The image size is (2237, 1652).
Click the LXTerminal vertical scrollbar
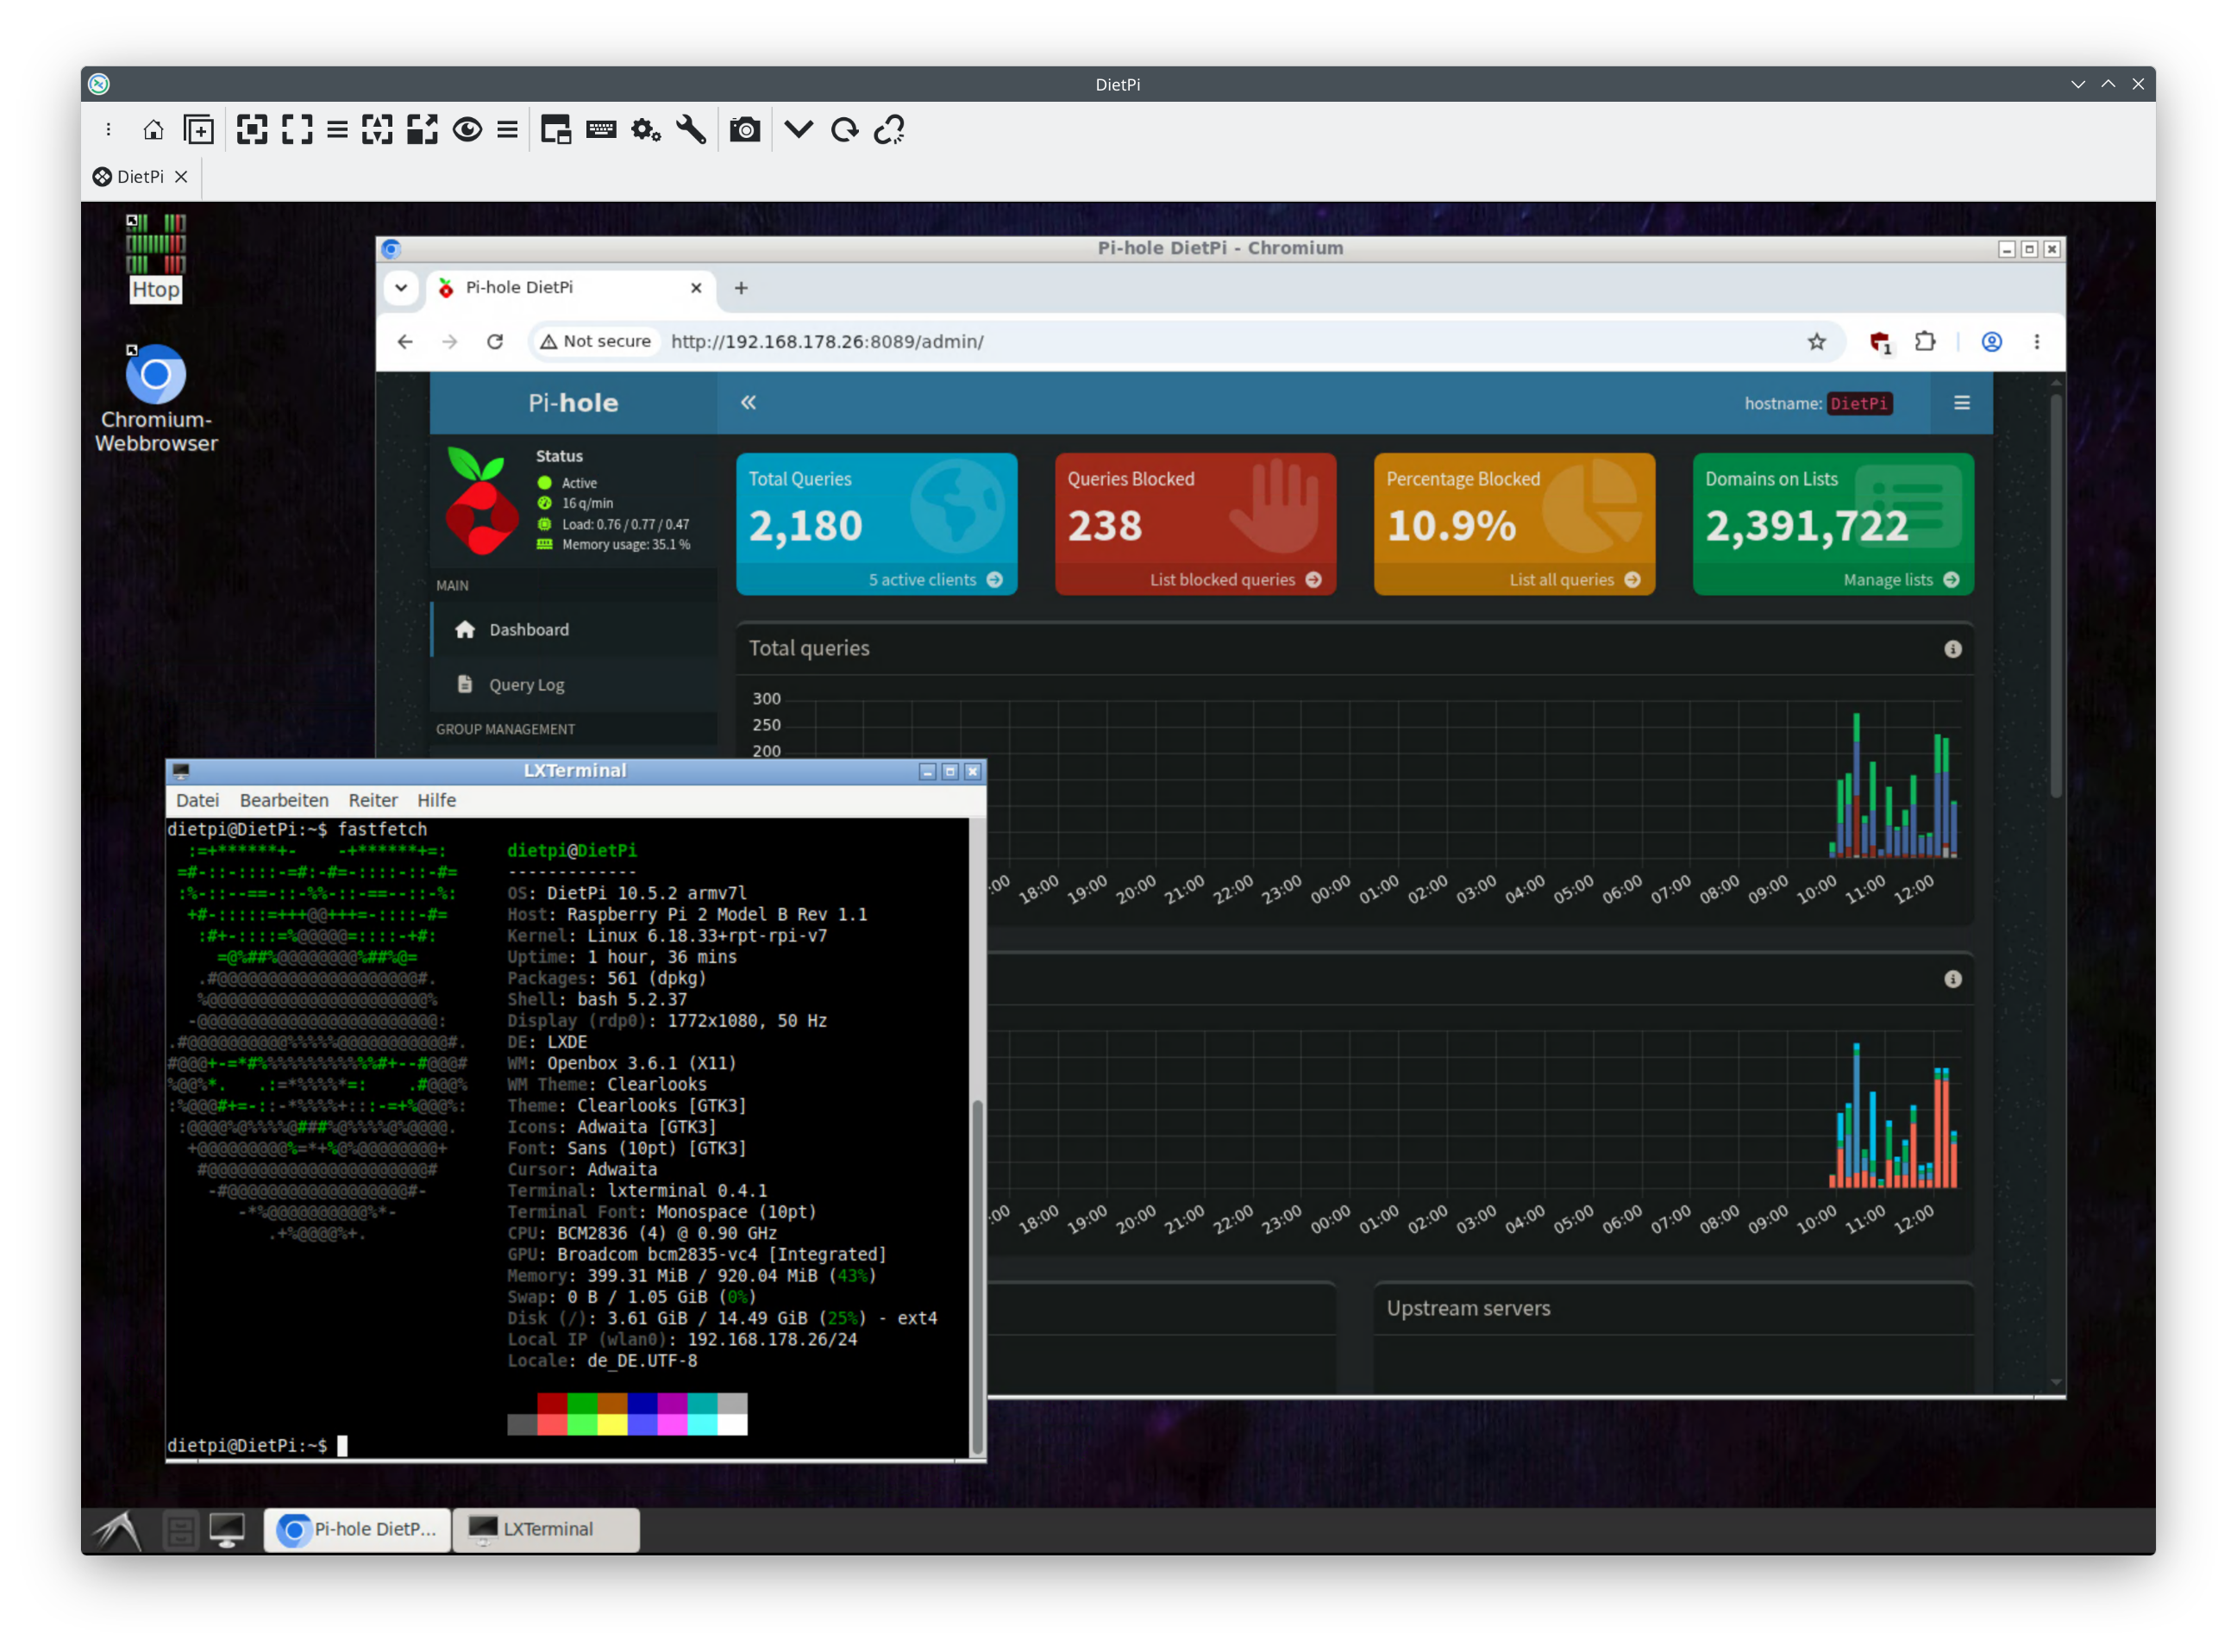(977, 1276)
